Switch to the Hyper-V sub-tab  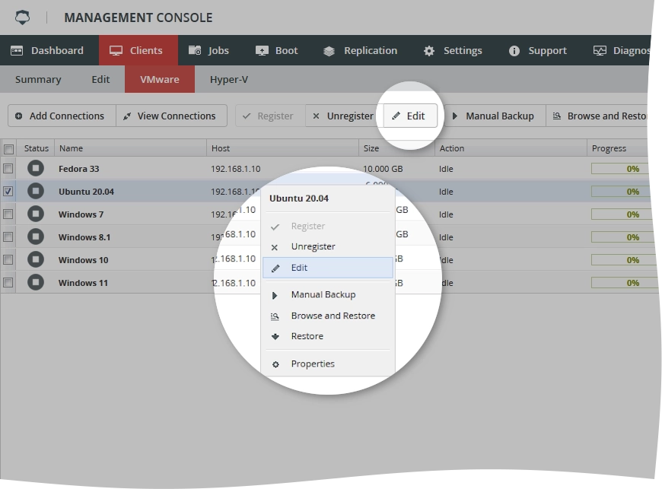point(229,79)
